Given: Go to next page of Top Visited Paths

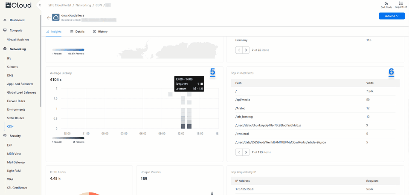Looking at the screenshot, I should [246, 152].
